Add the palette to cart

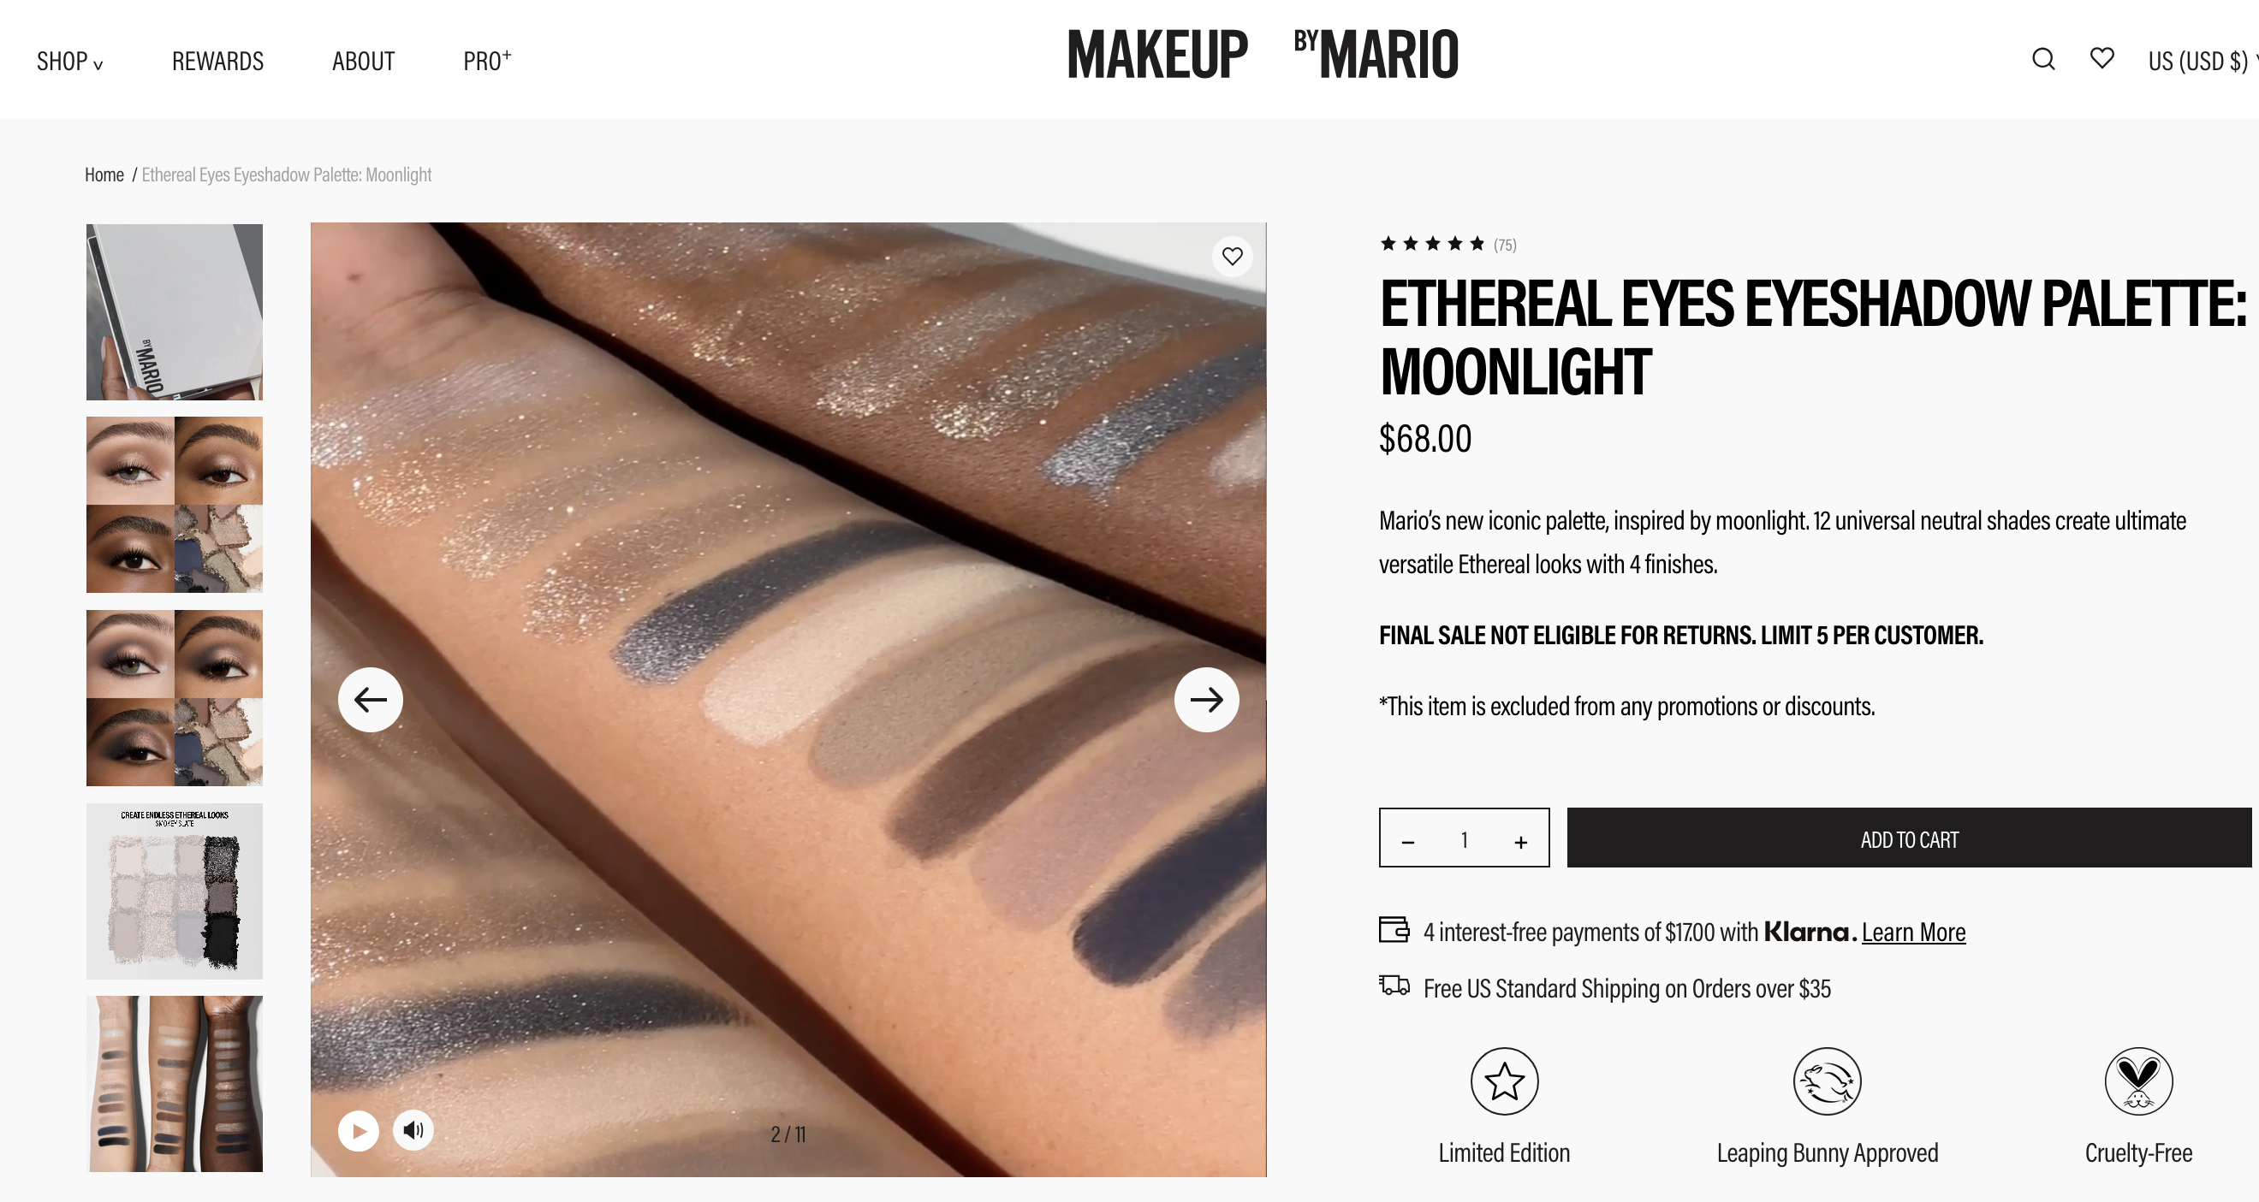point(1909,838)
